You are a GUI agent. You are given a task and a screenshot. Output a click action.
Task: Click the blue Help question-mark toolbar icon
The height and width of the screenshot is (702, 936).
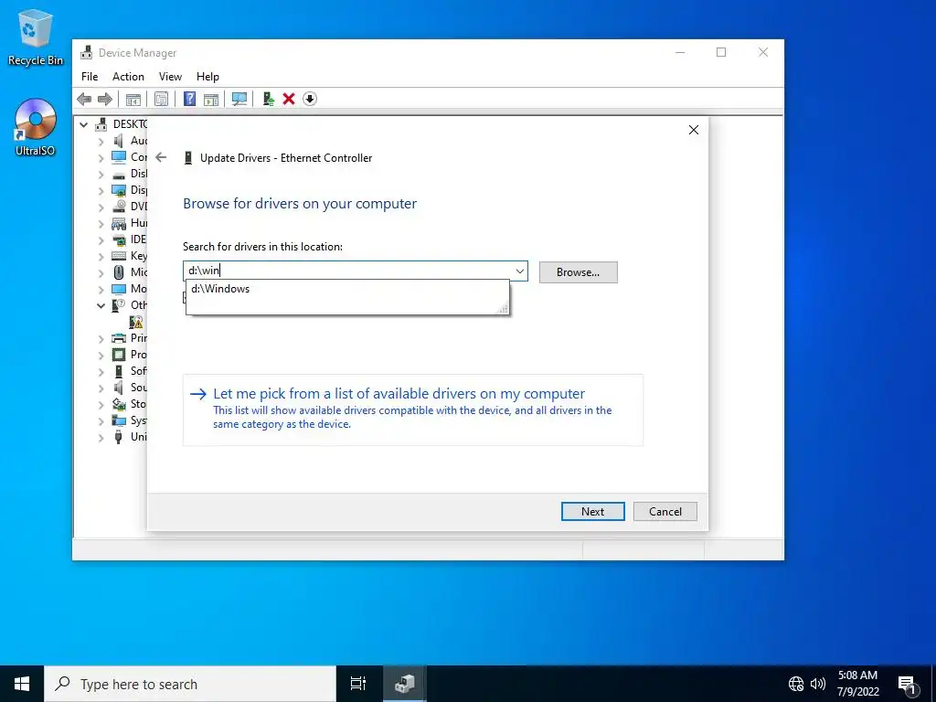tap(189, 99)
